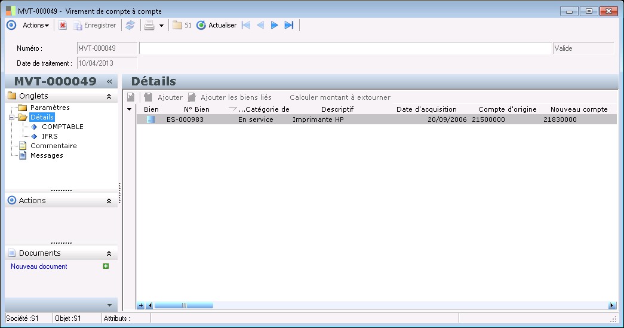This screenshot has width=624, height=328.
Task: Click the S1 folder icon
Action: (177, 25)
